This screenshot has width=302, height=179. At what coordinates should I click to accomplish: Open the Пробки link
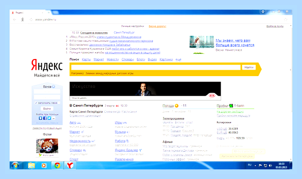pyautogui.click(x=222, y=106)
